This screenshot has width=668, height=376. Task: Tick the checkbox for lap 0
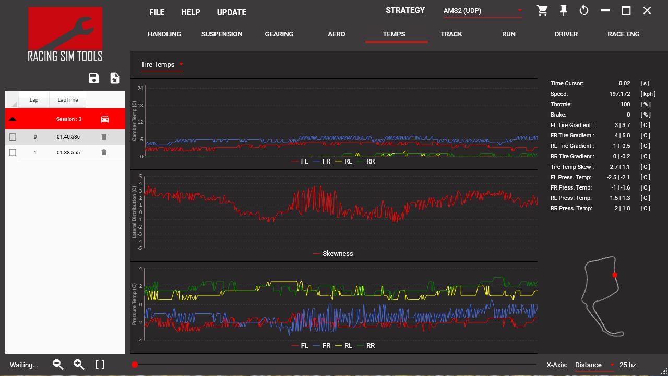[13, 137]
